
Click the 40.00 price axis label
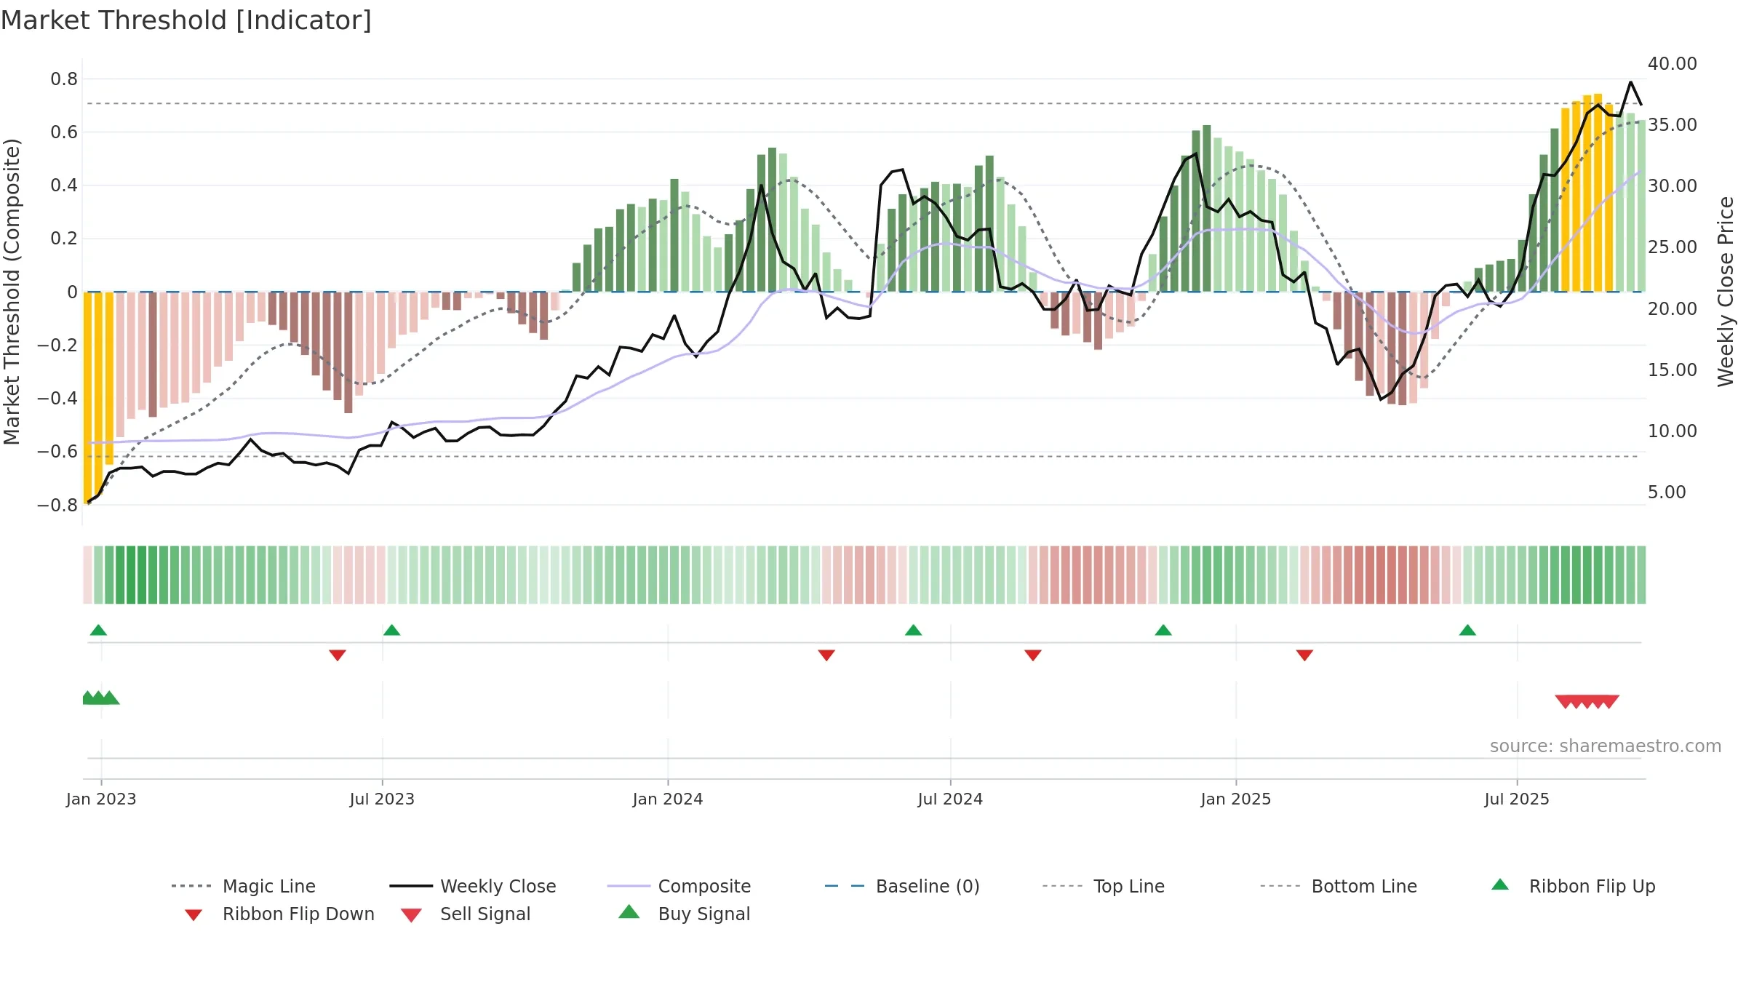coord(1672,63)
